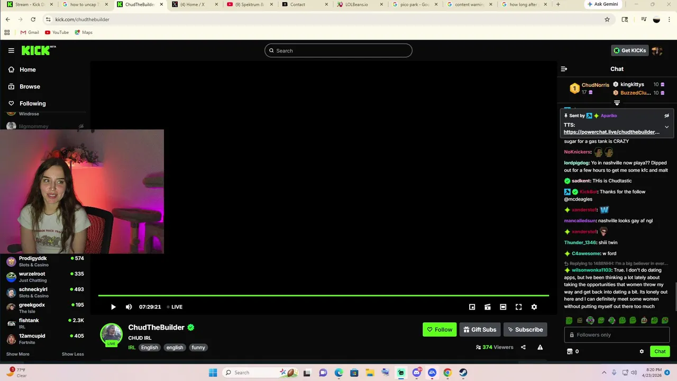Click the Followers only chat input
The height and width of the screenshot is (381, 677).
[617, 335]
